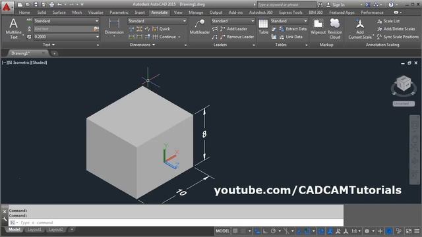Click the Extract Data tool
The width and height of the screenshot is (422, 237).
coord(293,29)
